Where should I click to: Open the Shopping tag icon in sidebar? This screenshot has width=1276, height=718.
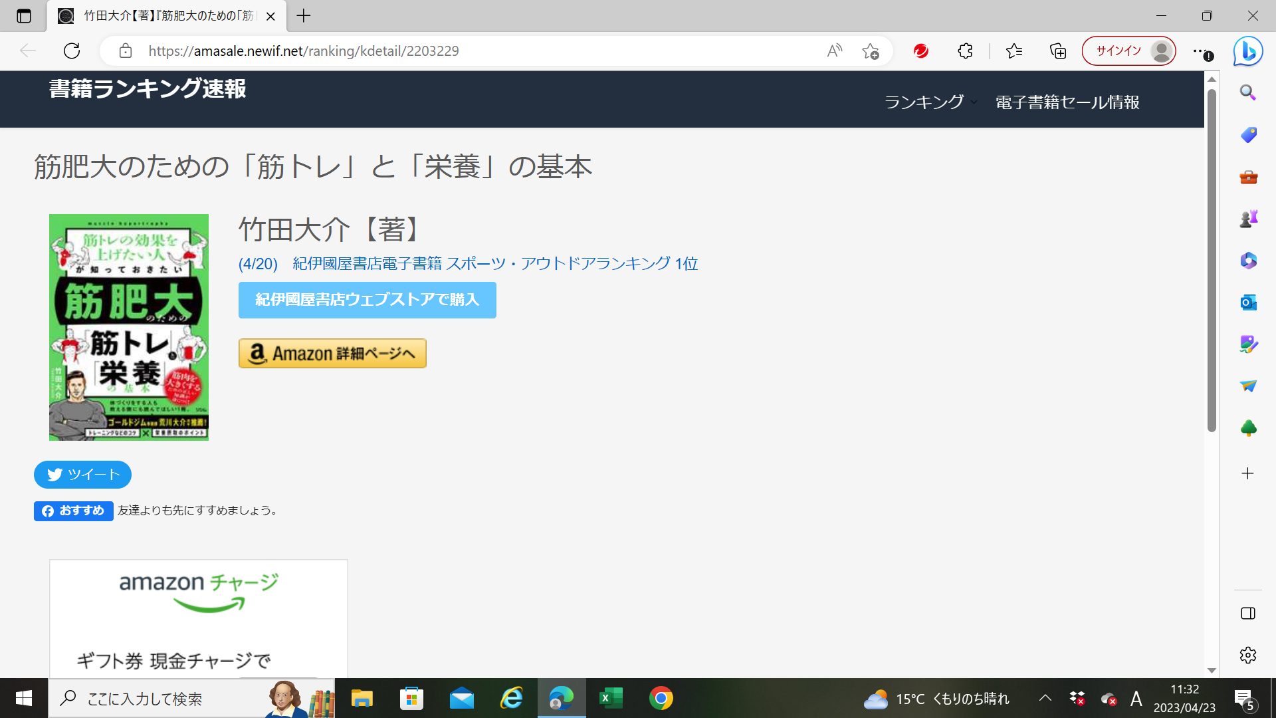(1247, 135)
